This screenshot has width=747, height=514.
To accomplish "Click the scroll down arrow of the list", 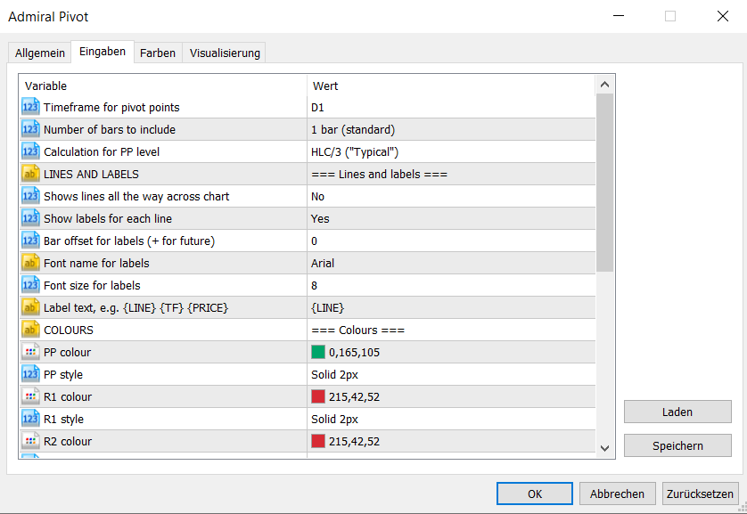I will point(604,448).
